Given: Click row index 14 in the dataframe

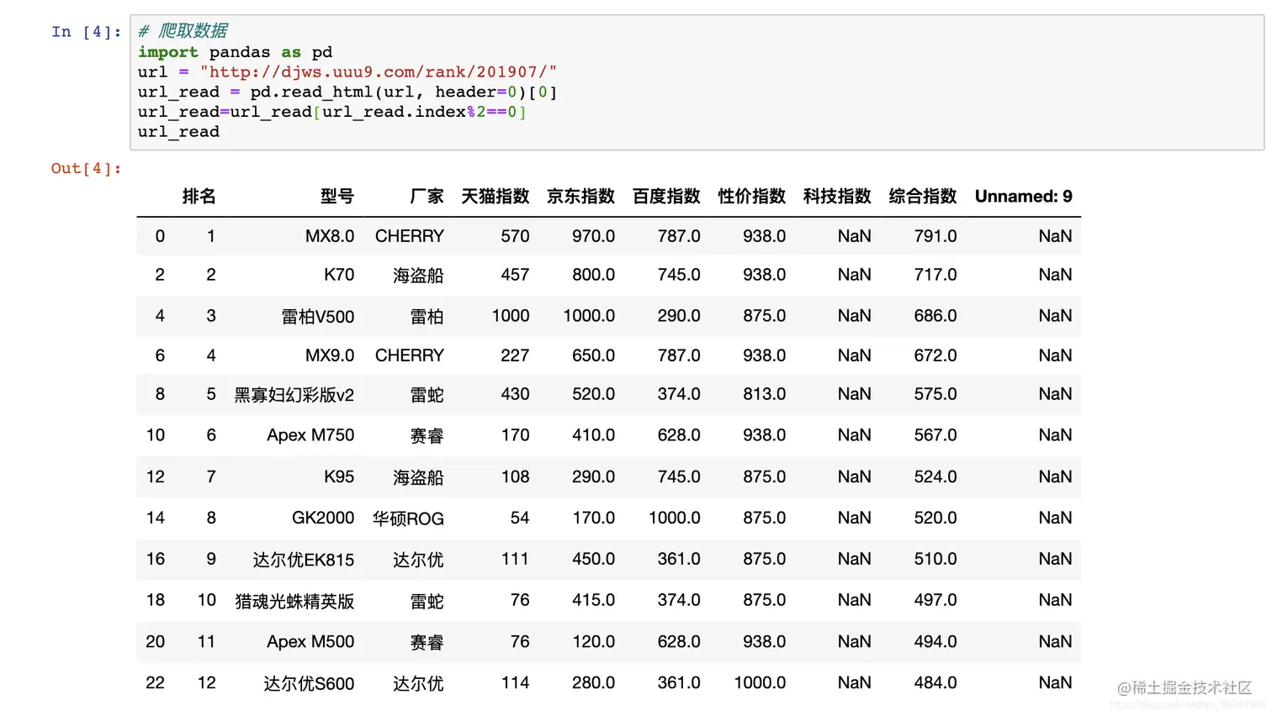Looking at the screenshot, I should tap(156, 518).
